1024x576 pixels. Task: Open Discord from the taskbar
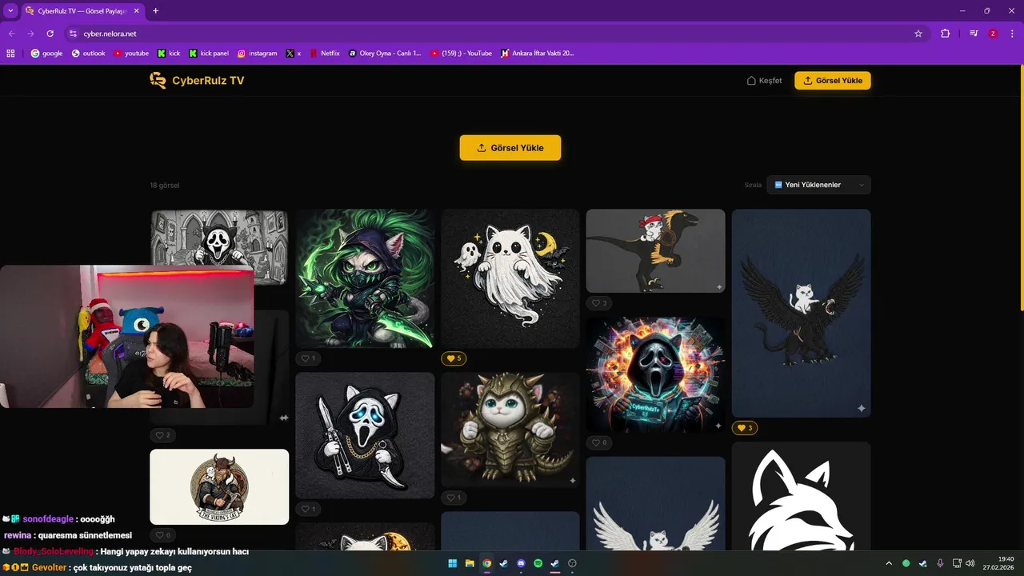521,563
